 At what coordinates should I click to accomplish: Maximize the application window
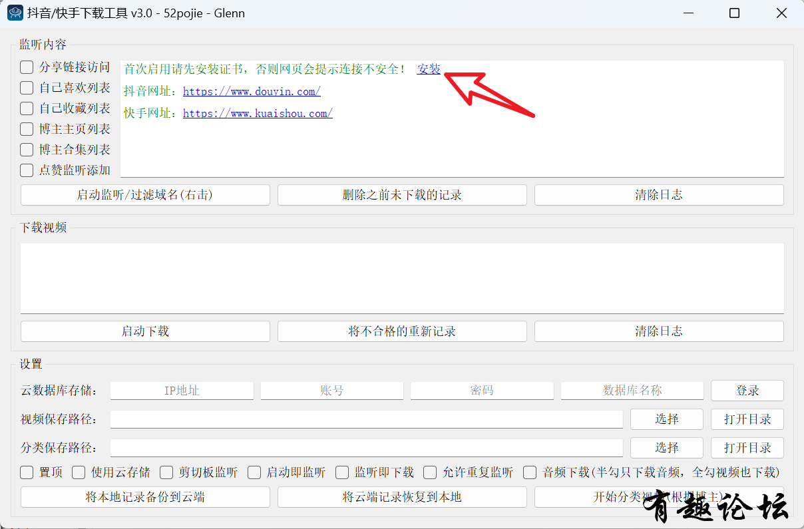[x=735, y=13]
